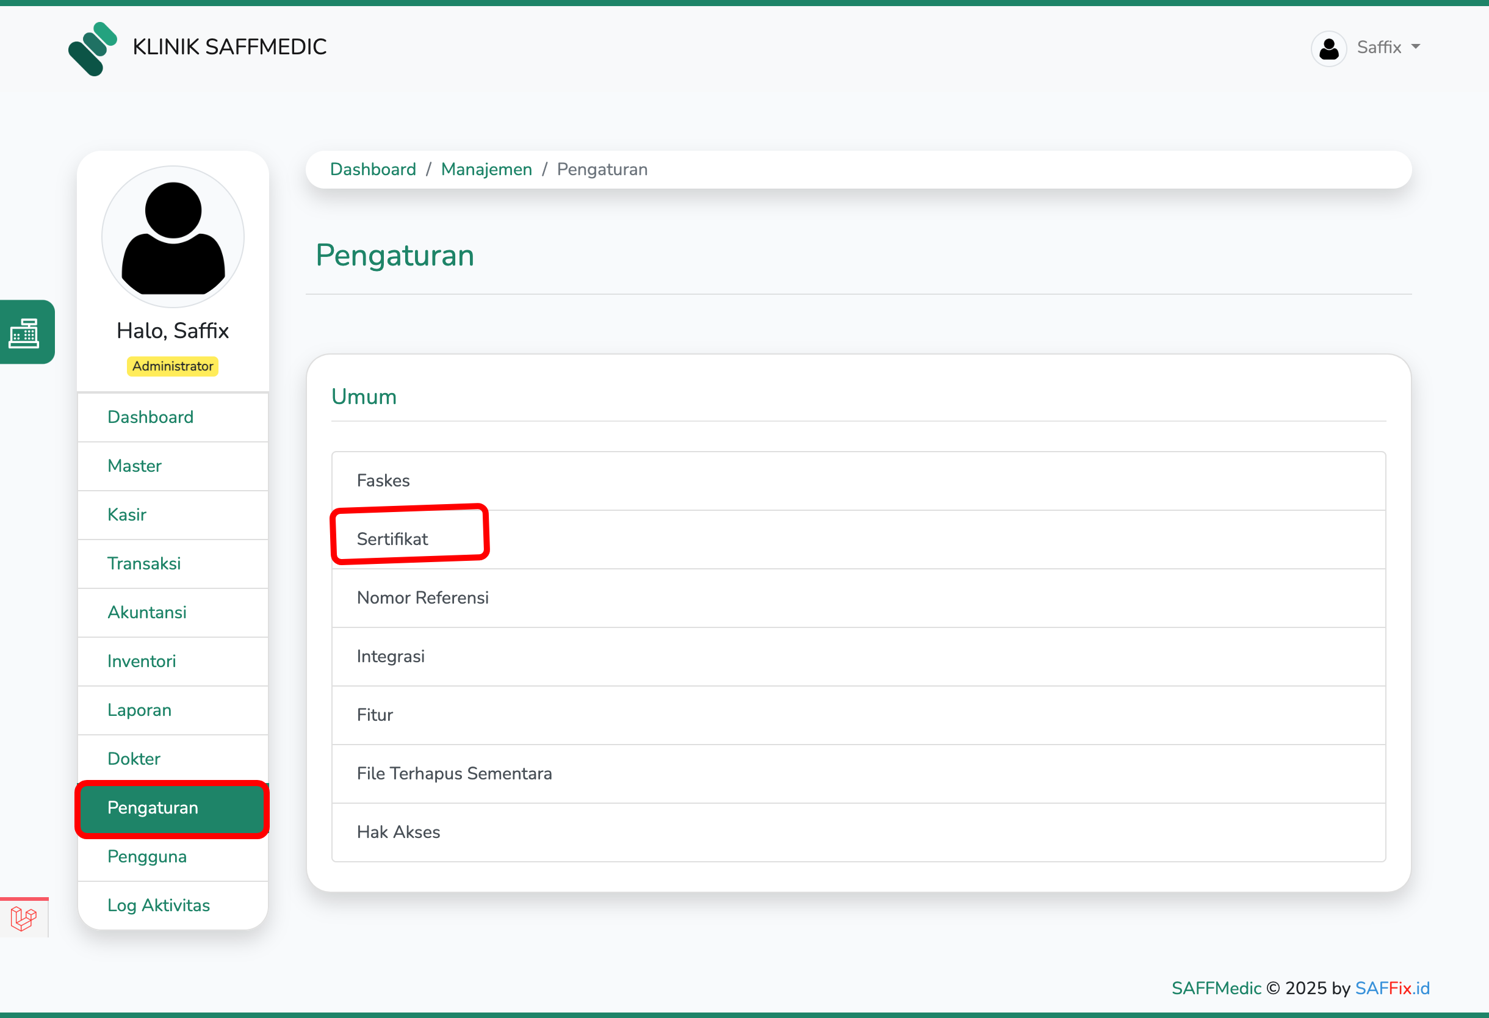Click the Dashboard breadcrumb link
Image resolution: width=1489 pixels, height=1018 pixels.
(372, 169)
